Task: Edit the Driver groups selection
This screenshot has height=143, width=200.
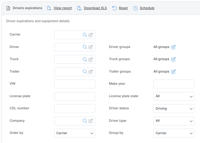Action: coord(174,47)
